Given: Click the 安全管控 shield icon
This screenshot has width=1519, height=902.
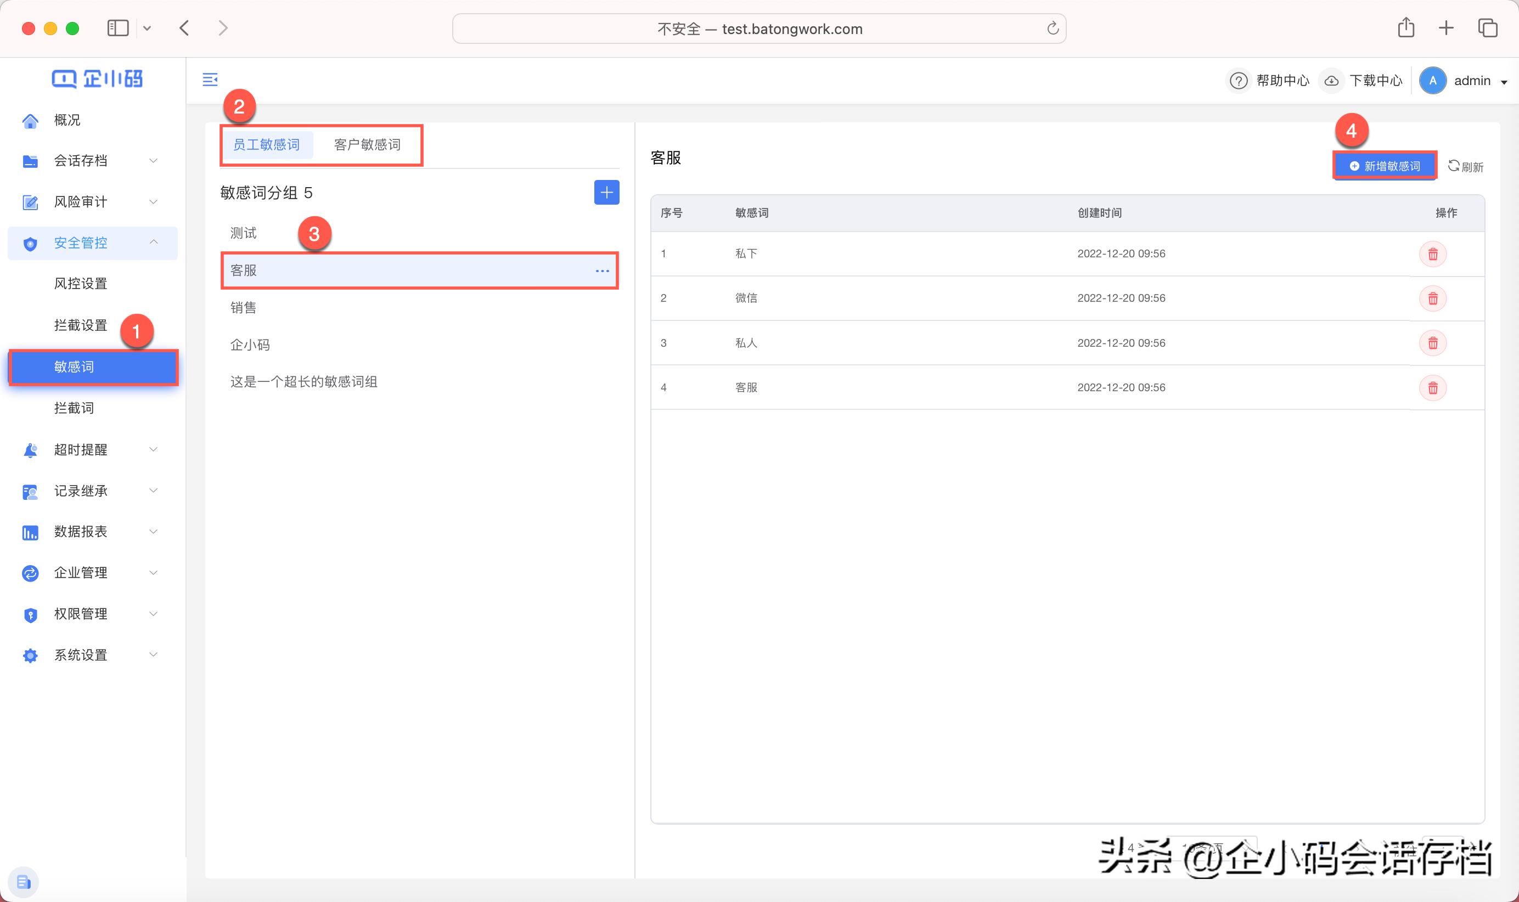Looking at the screenshot, I should pos(30,243).
